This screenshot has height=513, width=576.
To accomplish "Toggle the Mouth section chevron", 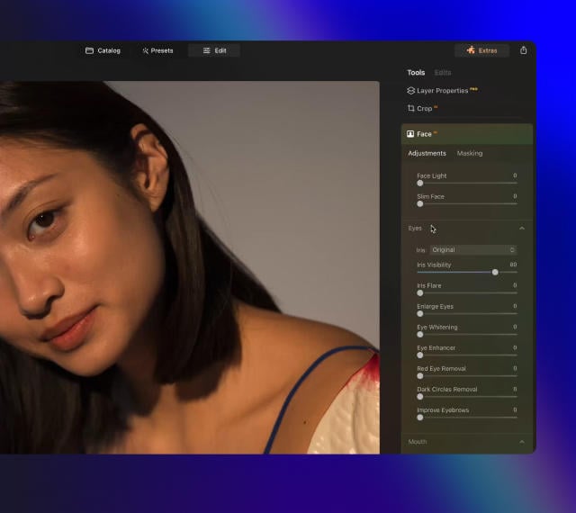I will pos(522,442).
